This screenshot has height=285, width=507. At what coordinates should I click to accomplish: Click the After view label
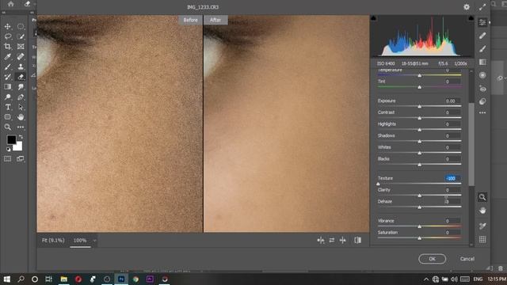[215, 20]
